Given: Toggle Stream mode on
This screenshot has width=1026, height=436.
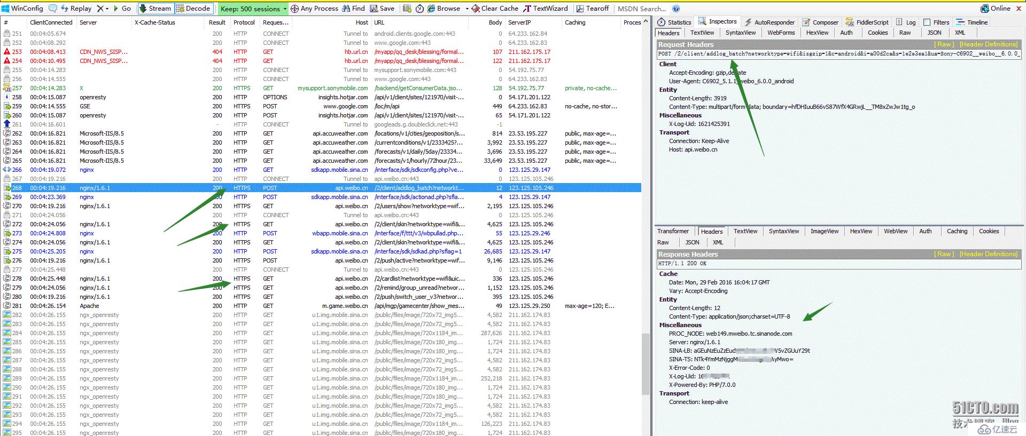Looking at the screenshot, I should [x=155, y=9].
